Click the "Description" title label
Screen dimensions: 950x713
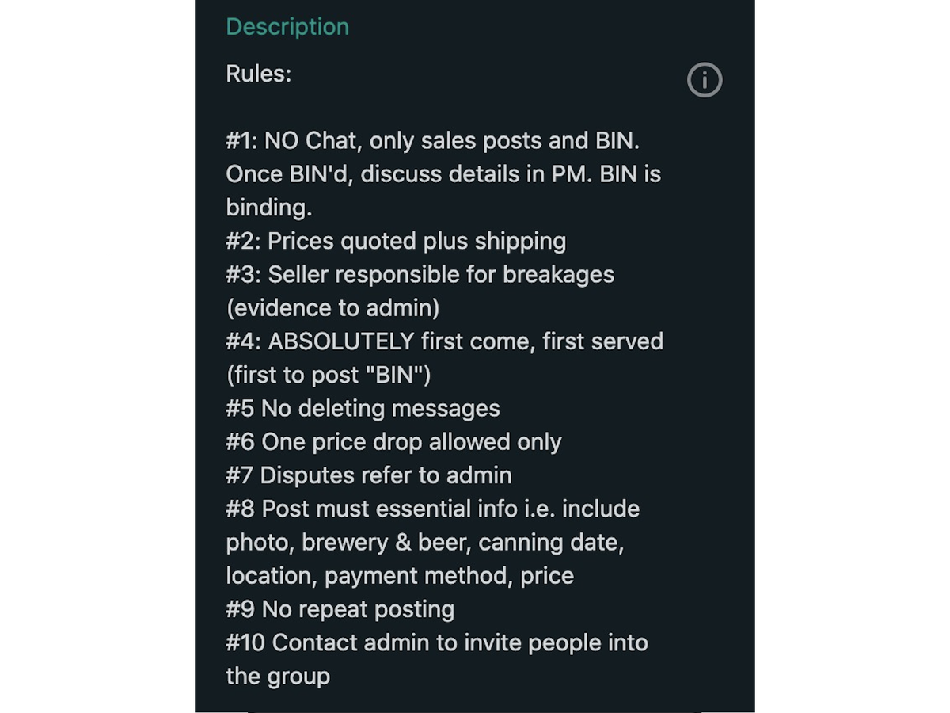287,26
